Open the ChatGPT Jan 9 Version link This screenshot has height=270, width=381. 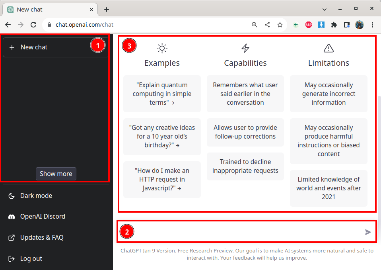(x=148, y=250)
